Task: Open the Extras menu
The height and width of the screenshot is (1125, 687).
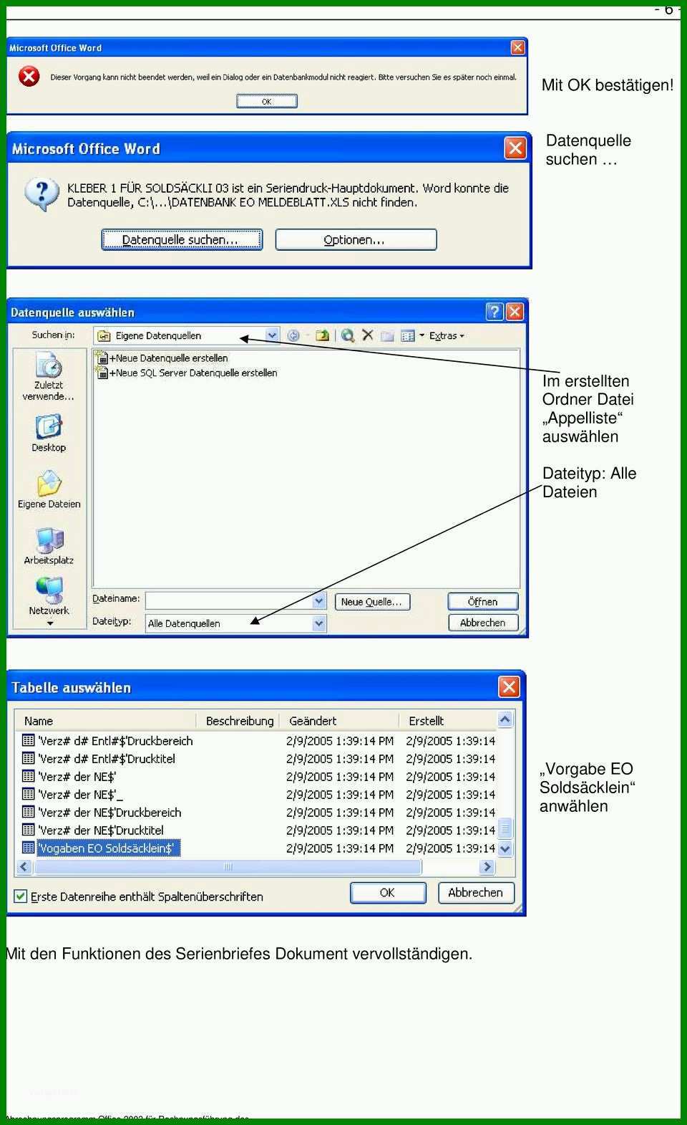Action: 446,335
